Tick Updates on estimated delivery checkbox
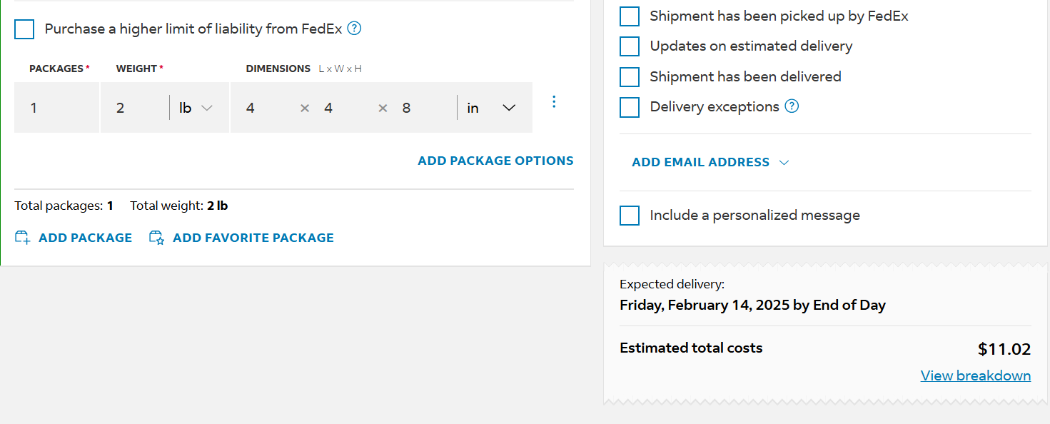The width and height of the screenshot is (1050, 424). tap(630, 46)
